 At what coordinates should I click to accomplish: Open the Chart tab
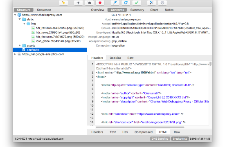click(x=154, y=10)
